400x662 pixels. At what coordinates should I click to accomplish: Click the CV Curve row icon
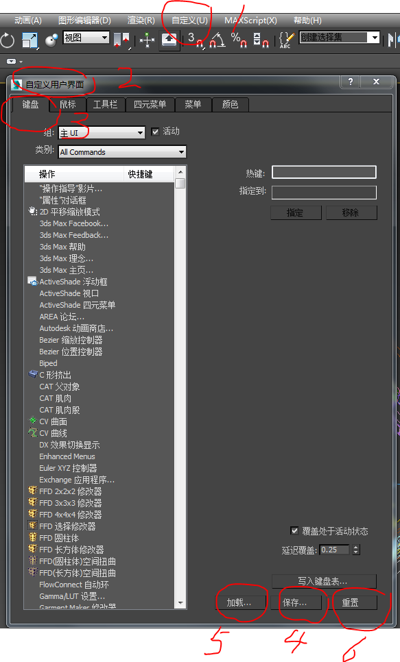32,432
